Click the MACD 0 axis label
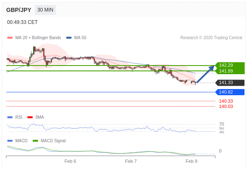The width and height of the screenshot is (248, 169). pos(220,151)
